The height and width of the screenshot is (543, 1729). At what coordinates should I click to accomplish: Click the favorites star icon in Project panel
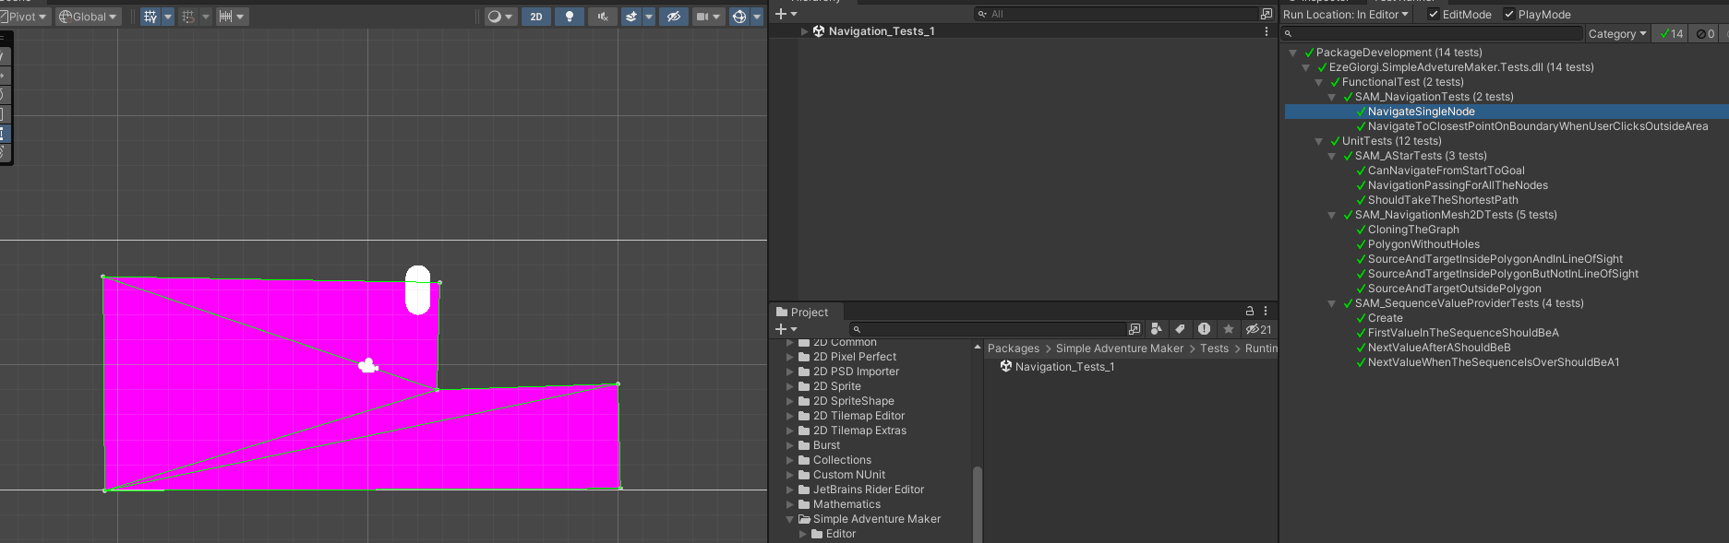(1228, 329)
